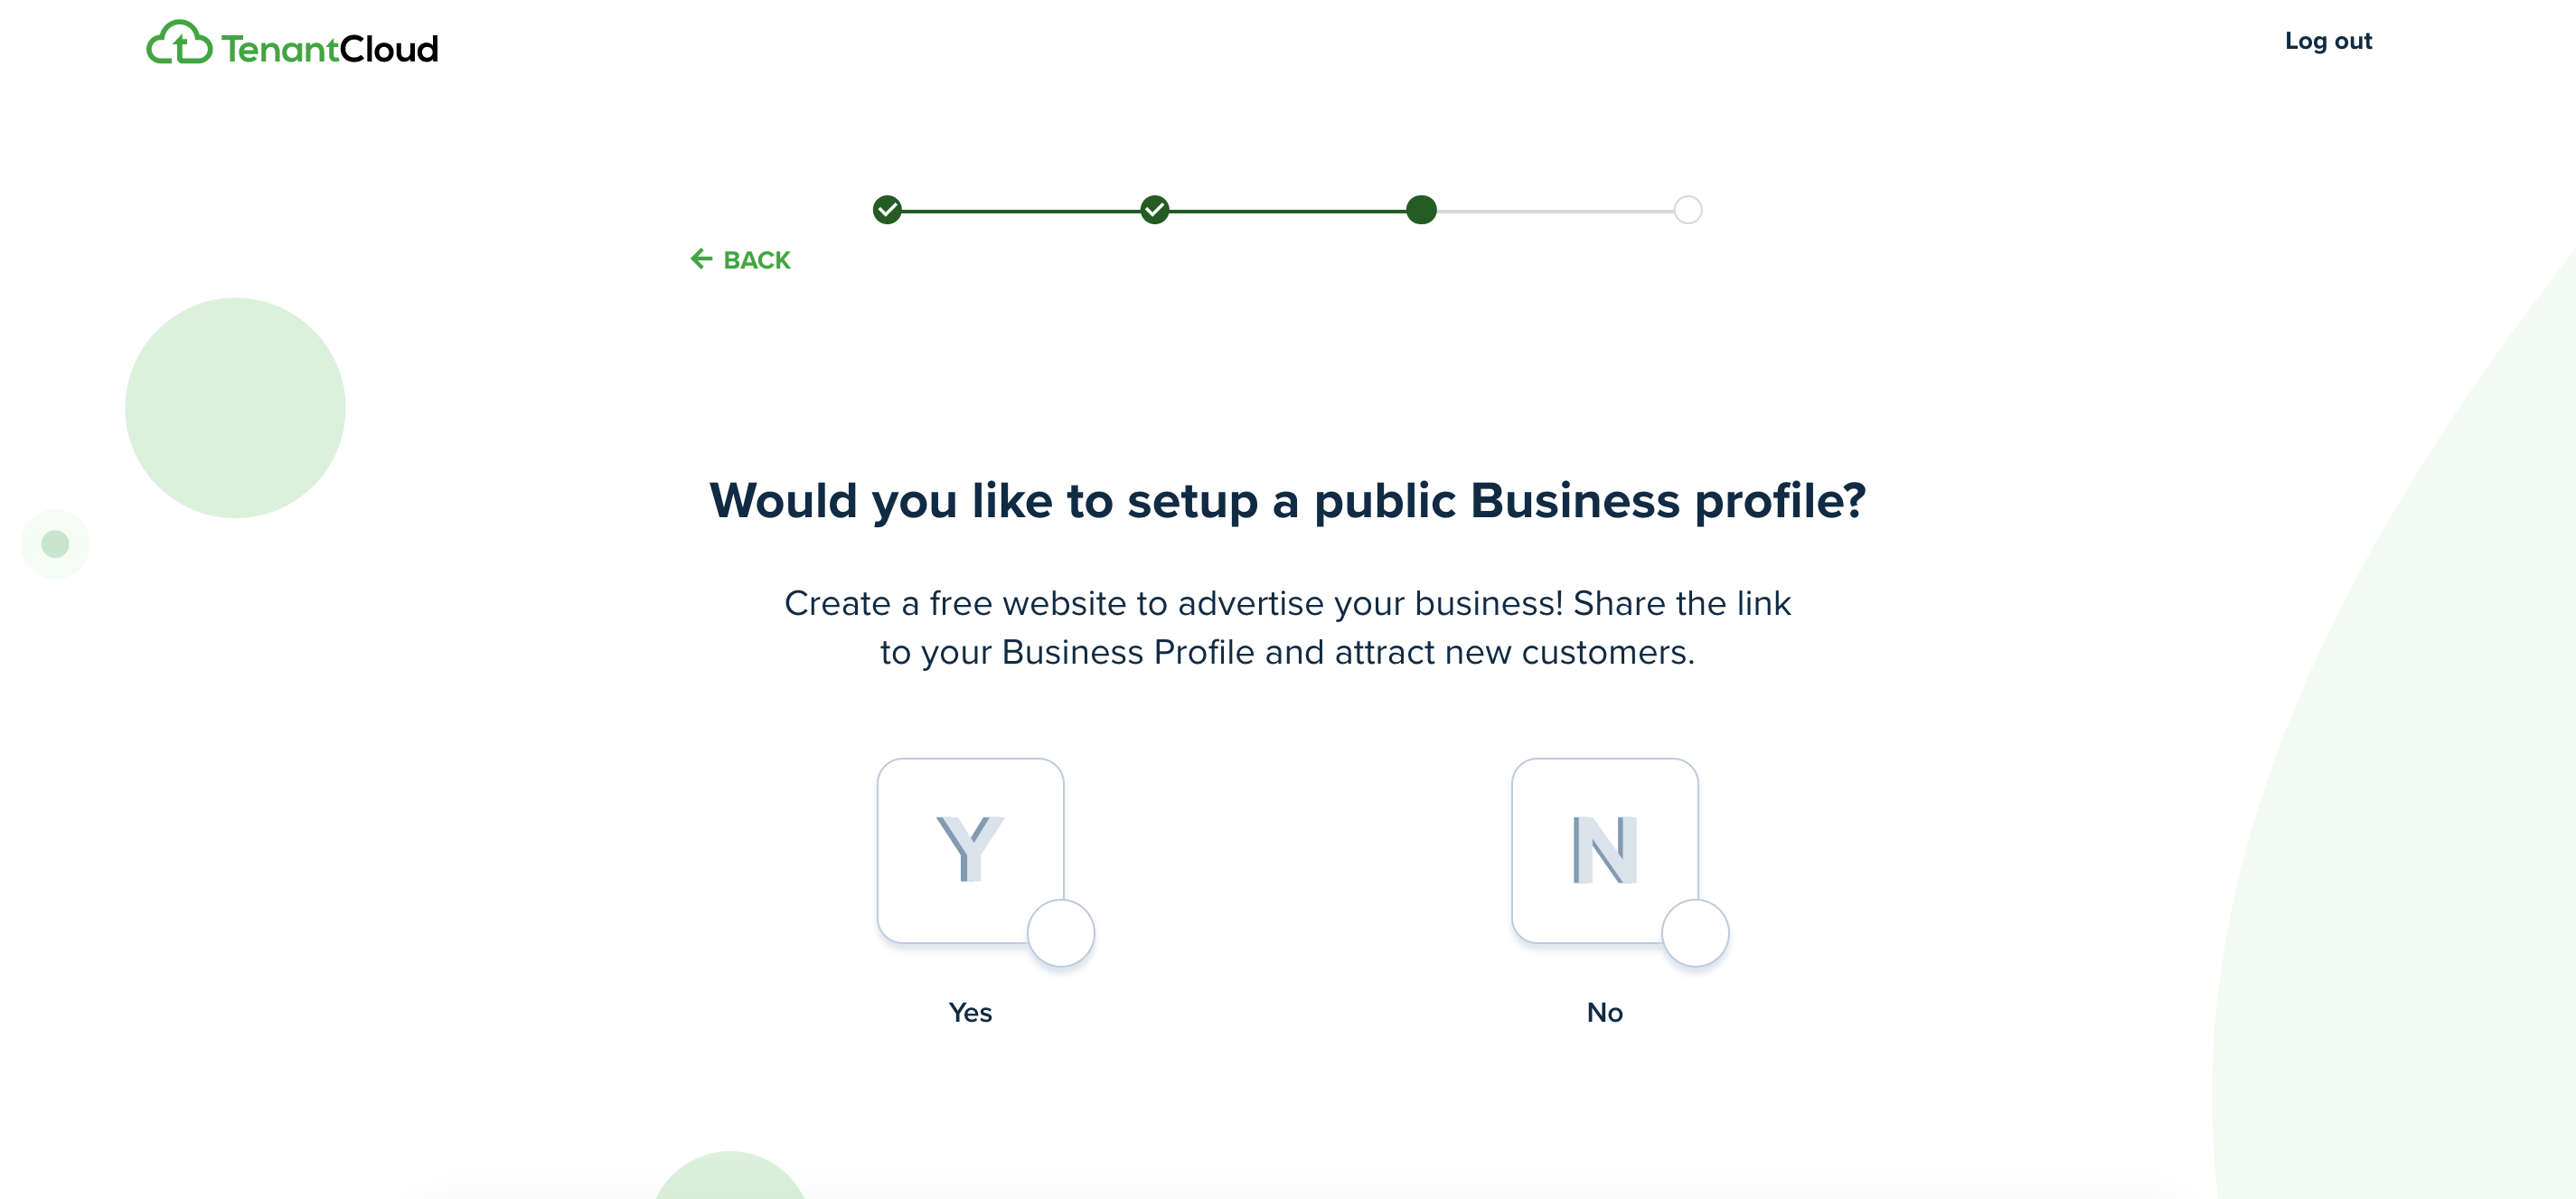Click the Business profile question heading

click(x=1287, y=501)
